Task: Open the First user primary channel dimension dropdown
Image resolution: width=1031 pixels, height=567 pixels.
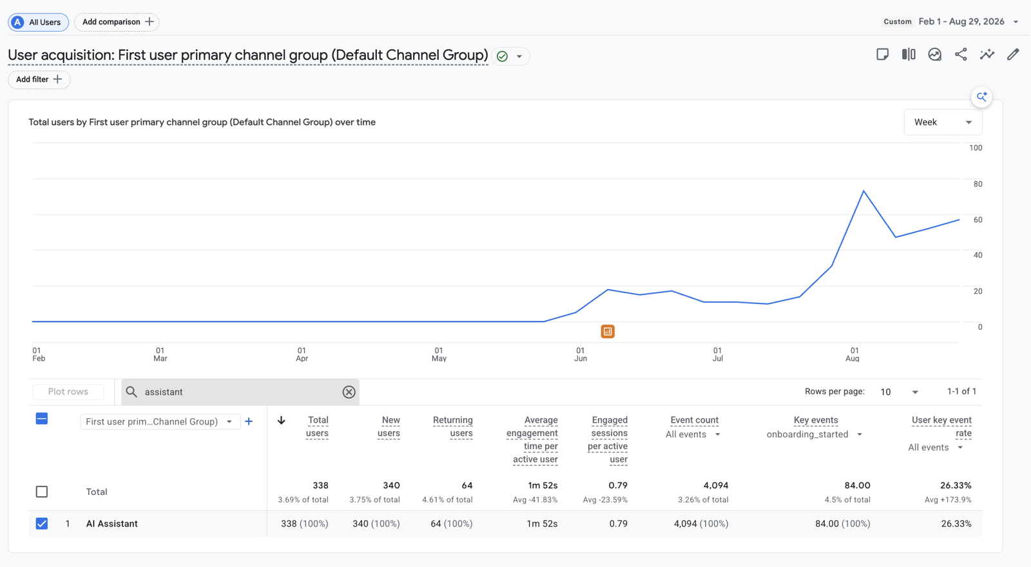Action: click(x=160, y=421)
